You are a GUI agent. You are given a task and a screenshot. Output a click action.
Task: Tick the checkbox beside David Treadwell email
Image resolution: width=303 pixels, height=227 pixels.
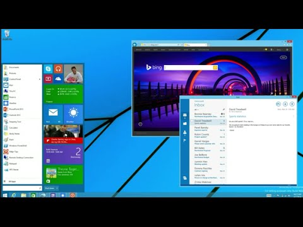click(192, 121)
